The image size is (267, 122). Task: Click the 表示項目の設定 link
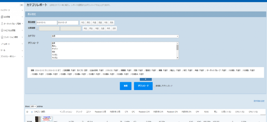(259, 101)
